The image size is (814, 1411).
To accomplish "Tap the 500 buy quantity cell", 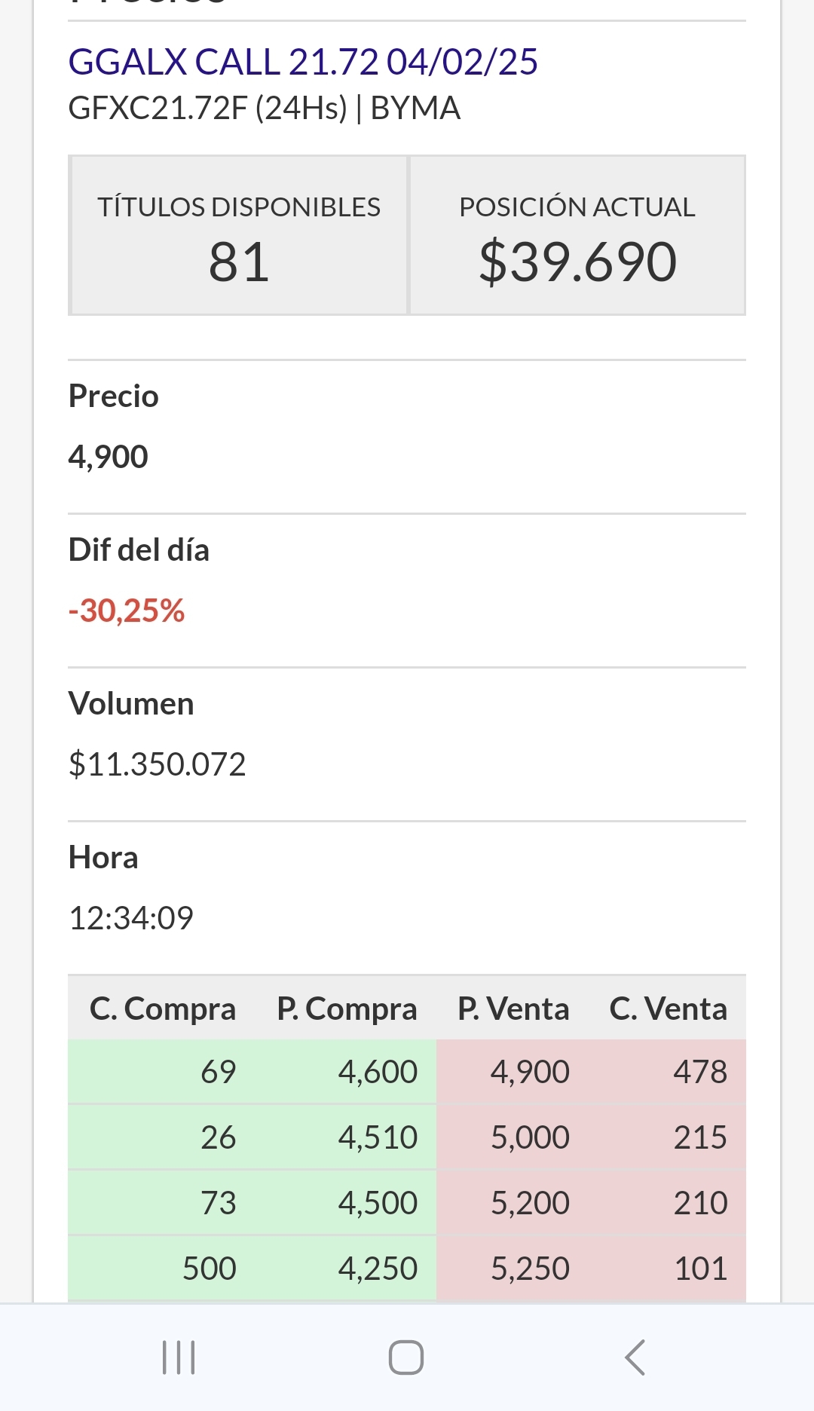I will point(210,1269).
